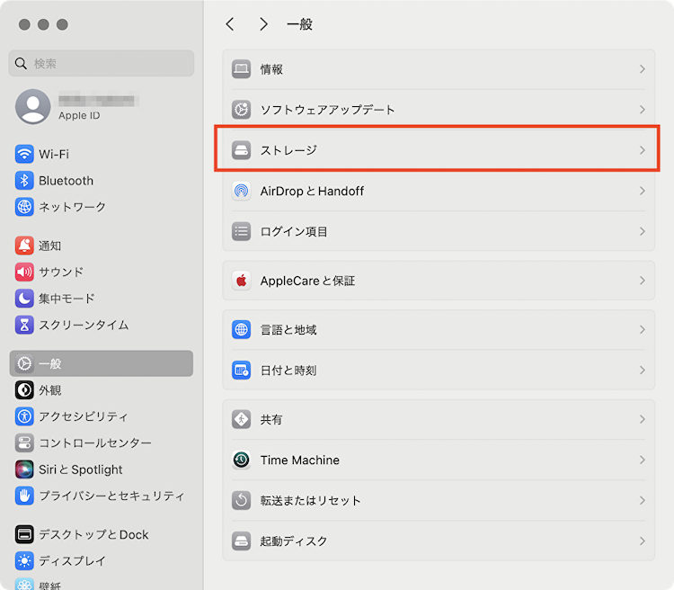Screen dimensions: 674x590
Task: Click the プライバシーとセキュリティ hand icon
Action: tap(24, 496)
